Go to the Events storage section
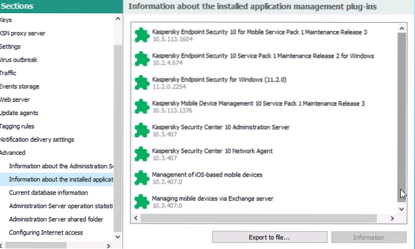The width and height of the screenshot is (415, 249). coord(20,86)
